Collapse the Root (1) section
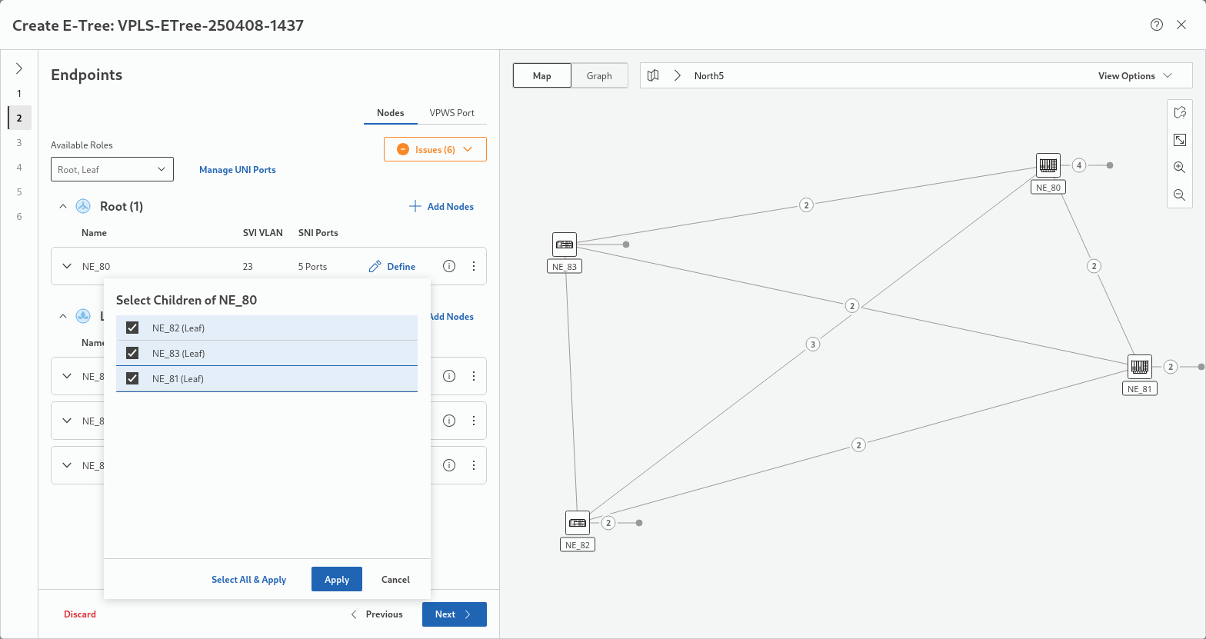The image size is (1206, 639). (64, 206)
